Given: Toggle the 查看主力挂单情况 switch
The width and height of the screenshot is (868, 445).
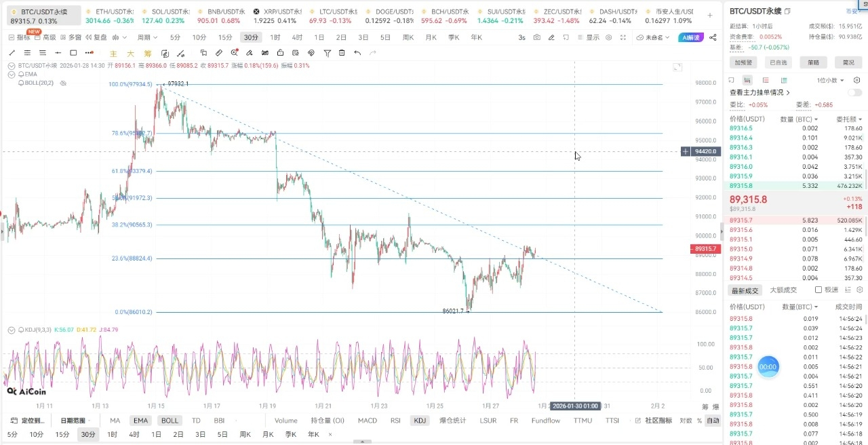Looking at the screenshot, I should (x=854, y=92).
